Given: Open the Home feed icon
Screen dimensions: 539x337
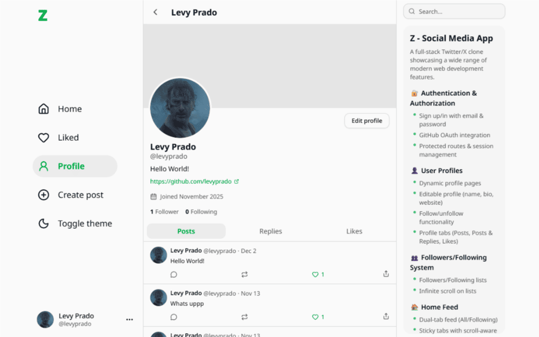Looking at the screenshot, I should point(44,109).
